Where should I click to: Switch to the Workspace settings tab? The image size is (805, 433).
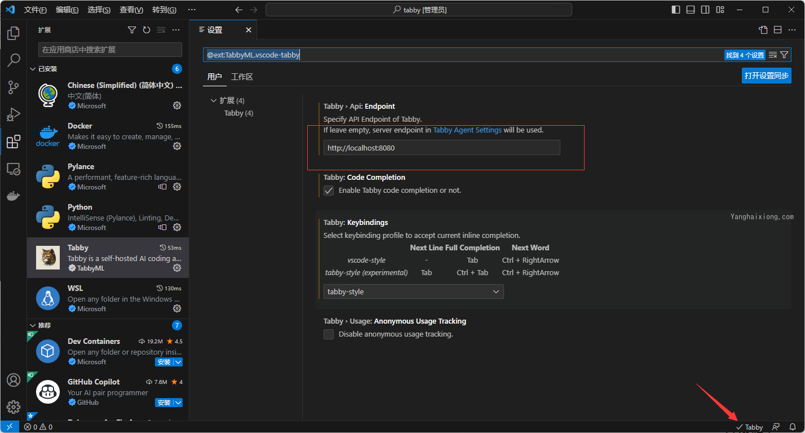pyautogui.click(x=242, y=77)
